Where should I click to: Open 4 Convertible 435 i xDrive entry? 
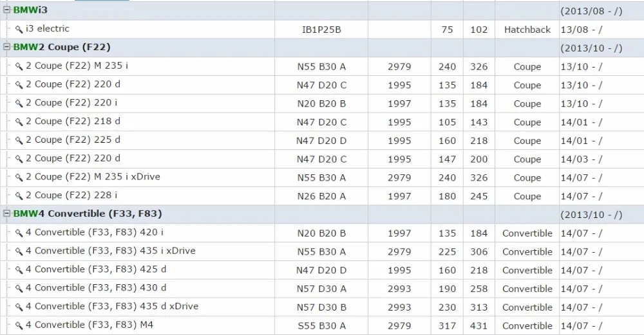point(111,251)
